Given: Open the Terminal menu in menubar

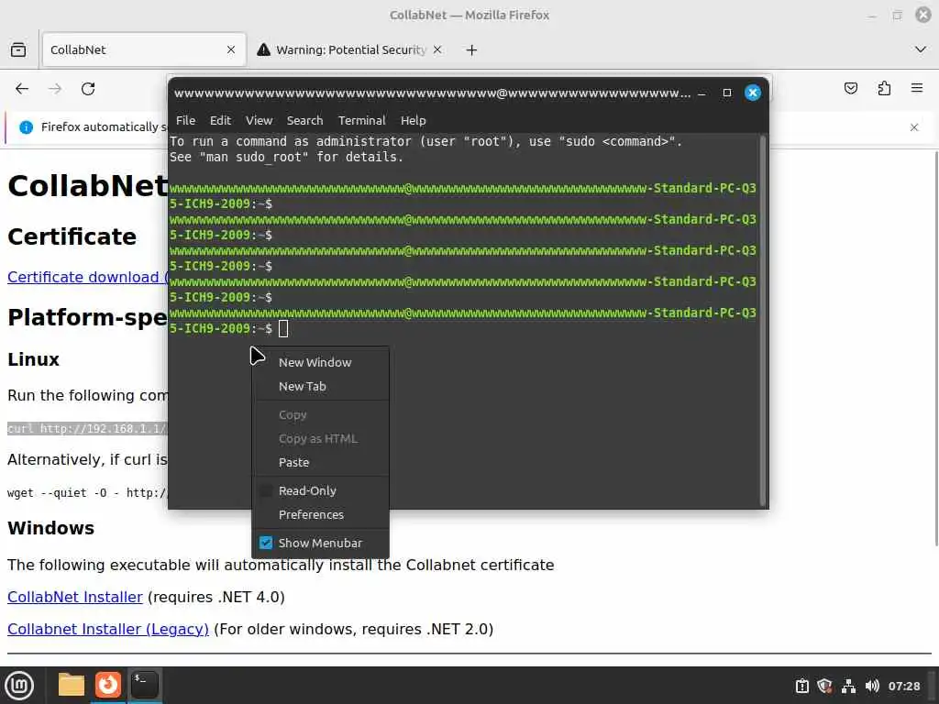Looking at the screenshot, I should [x=361, y=120].
